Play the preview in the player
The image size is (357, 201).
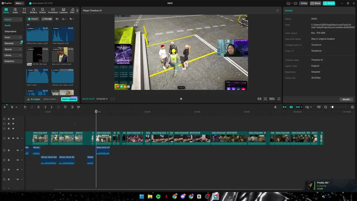181,99
